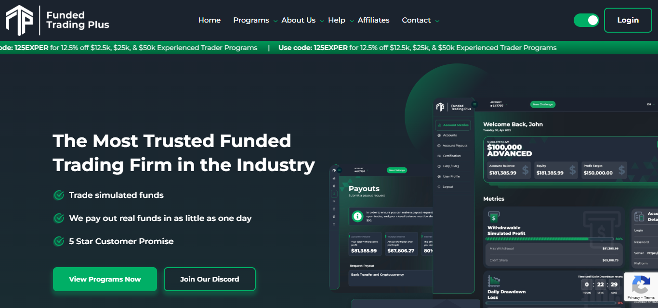658x308 pixels.
Task: Click the Account Payouts icon in dashboard sidebar
Action: coord(439,146)
